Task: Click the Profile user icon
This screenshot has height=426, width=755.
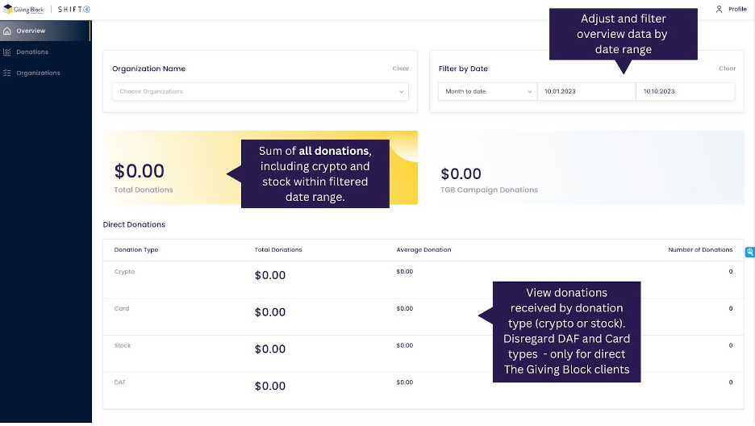Action: pos(719,9)
